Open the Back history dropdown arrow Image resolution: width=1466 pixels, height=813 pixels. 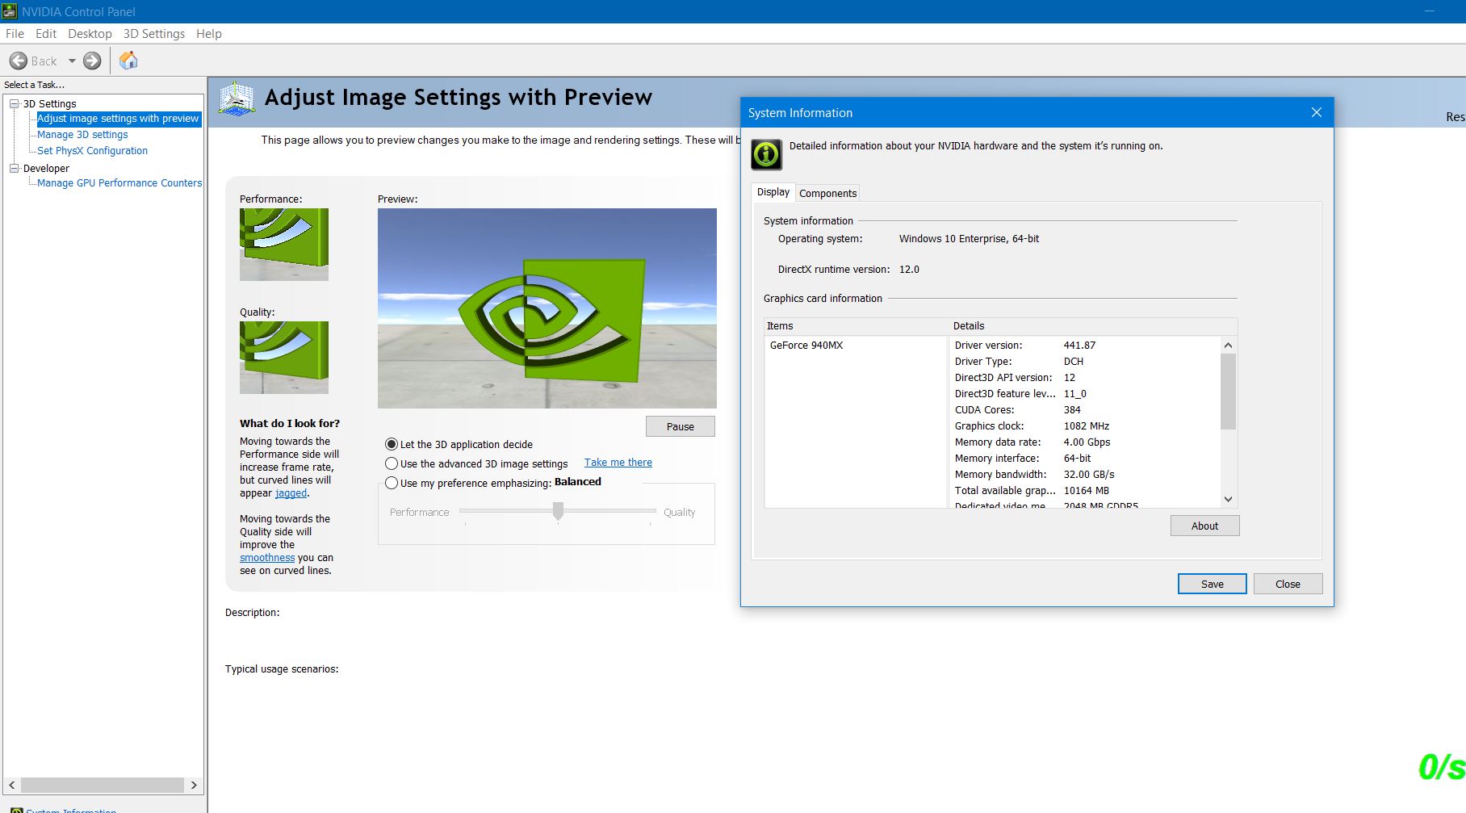(72, 61)
